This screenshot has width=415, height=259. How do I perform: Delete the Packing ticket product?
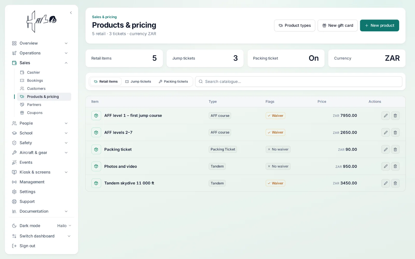[x=395, y=149]
